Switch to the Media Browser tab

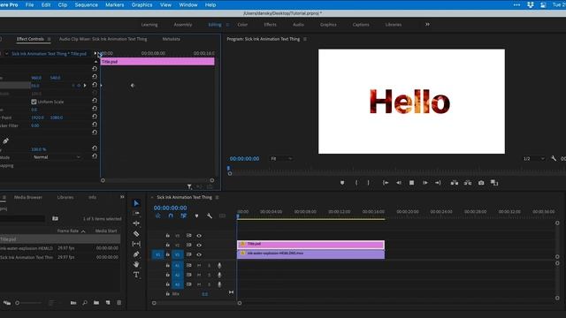(28, 197)
